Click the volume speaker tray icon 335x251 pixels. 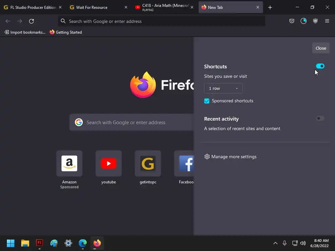point(303,243)
